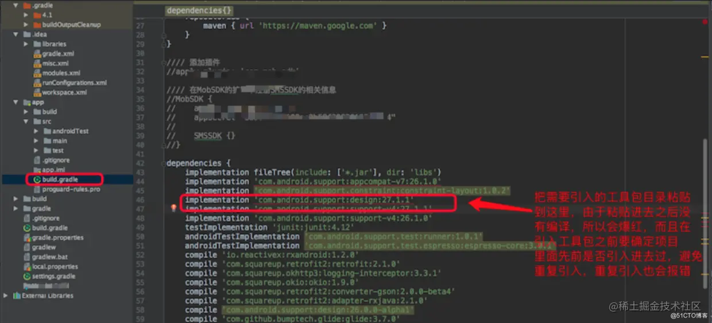Click the gradlew file icon
Image resolution: width=712 pixels, height=323 pixels.
click(27, 247)
